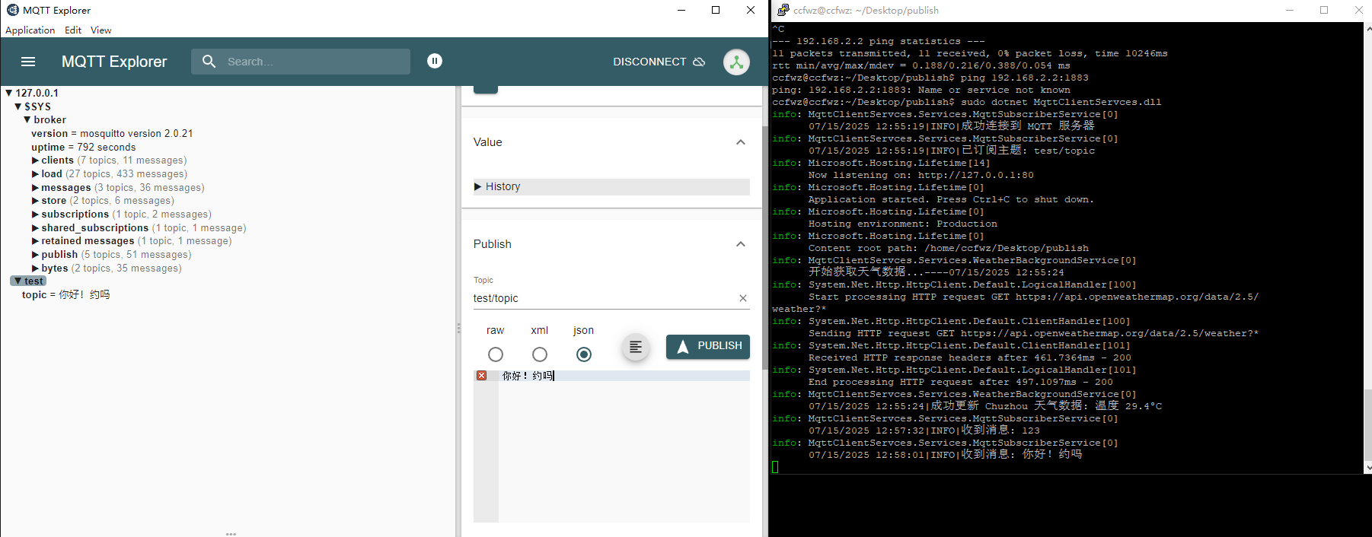Select the json format radio button
Screen dimensions: 1372x537
pos(584,354)
